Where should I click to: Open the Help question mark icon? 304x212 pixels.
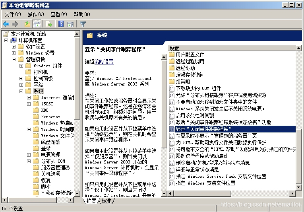[x=61, y=24]
